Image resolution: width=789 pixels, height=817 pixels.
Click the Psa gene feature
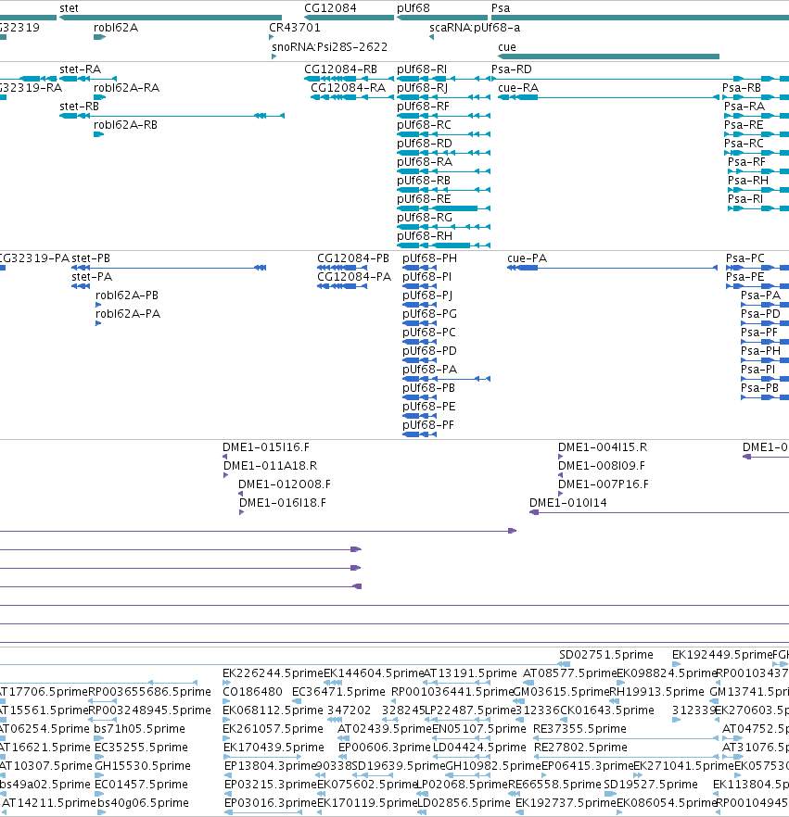640,18
